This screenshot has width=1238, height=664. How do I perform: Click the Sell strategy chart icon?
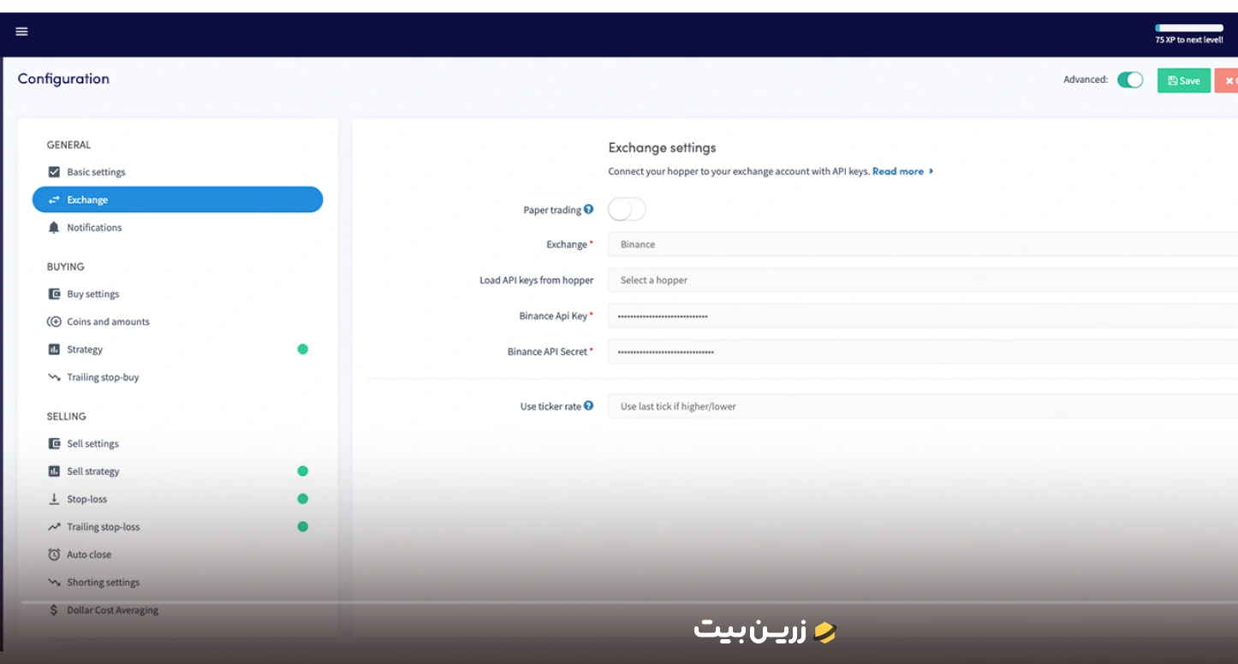(54, 471)
